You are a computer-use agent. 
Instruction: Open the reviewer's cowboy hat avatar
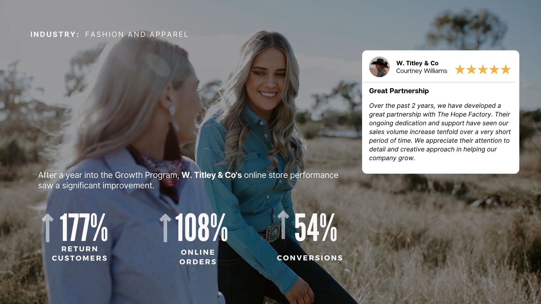[x=379, y=67]
